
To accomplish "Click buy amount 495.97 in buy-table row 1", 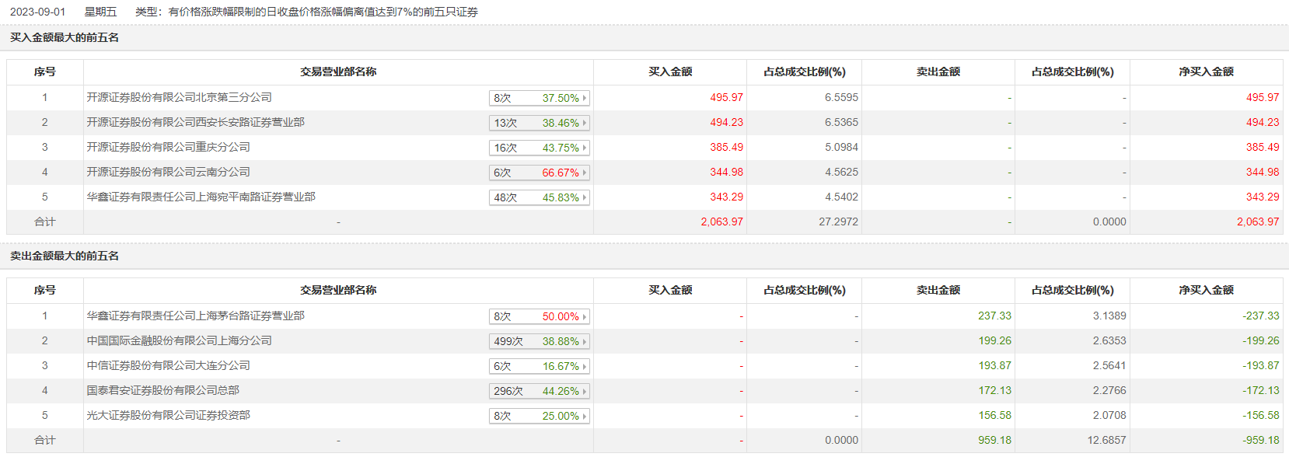I will [726, 97].
